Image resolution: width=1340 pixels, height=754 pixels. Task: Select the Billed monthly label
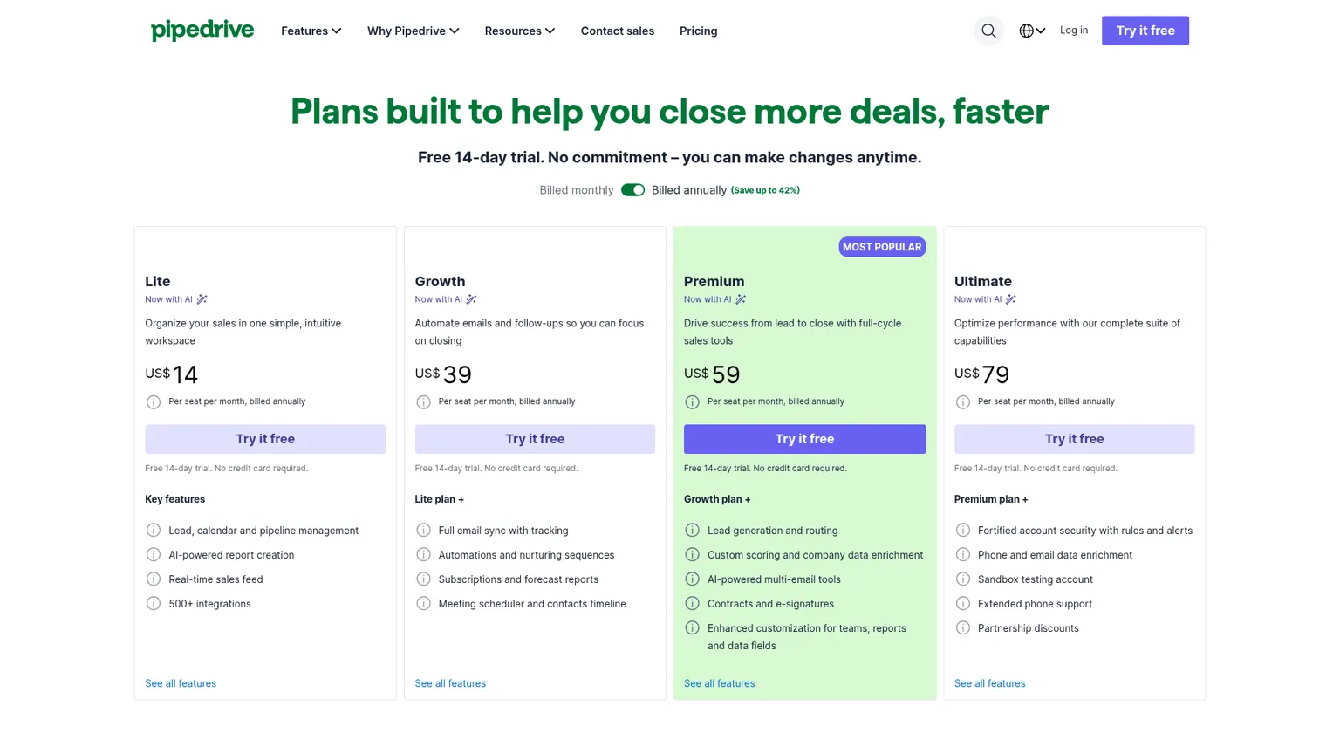pyautogui.click(x=577, y=190)
